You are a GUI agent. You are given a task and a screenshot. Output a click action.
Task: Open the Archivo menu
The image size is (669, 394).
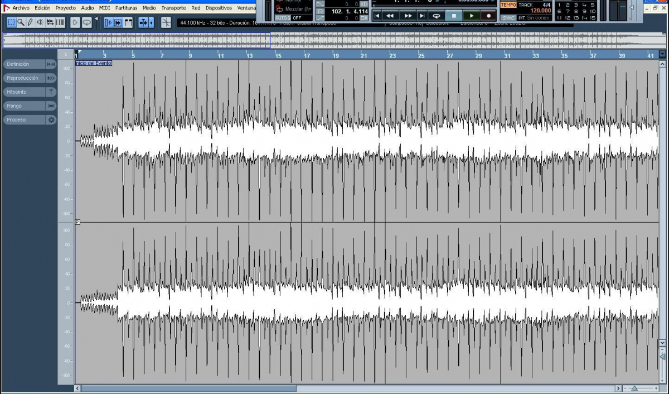point(21,8)
